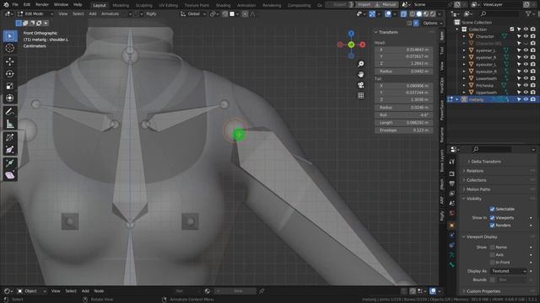This screenshot has width=540, height=303.
Task: Hide Character object with eye icon
Action: point(526,36)
